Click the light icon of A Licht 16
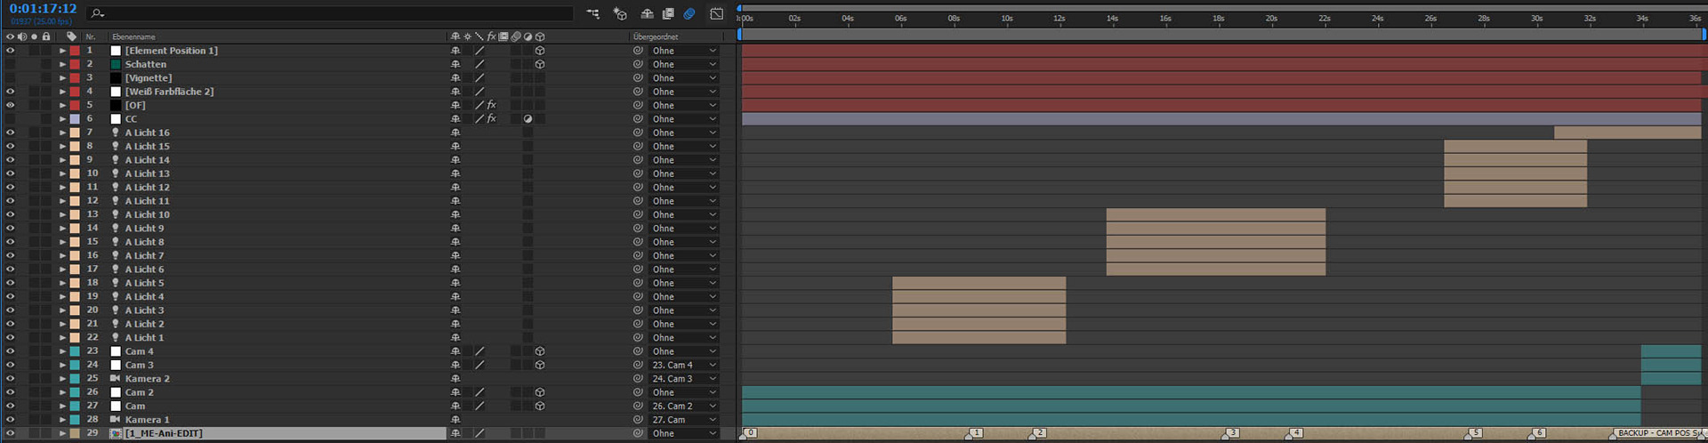The width and height of the screenshot is (1708, 443). [x=116, y=133]
